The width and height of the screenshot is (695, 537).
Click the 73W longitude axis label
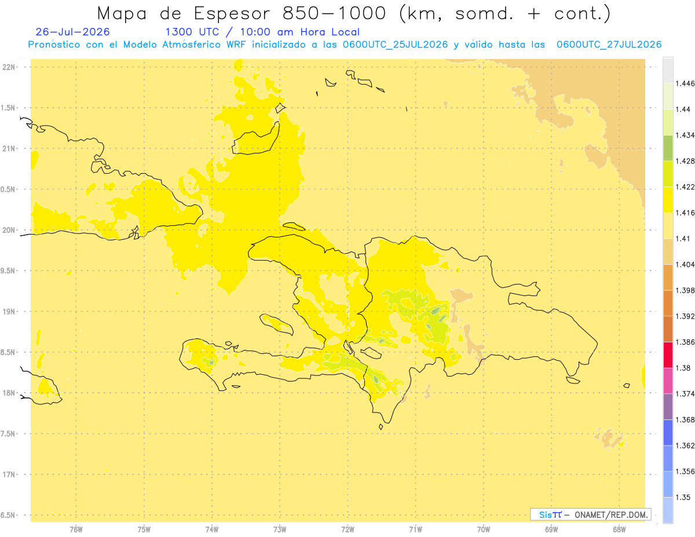pyautogui.click(x=280, y=529)
